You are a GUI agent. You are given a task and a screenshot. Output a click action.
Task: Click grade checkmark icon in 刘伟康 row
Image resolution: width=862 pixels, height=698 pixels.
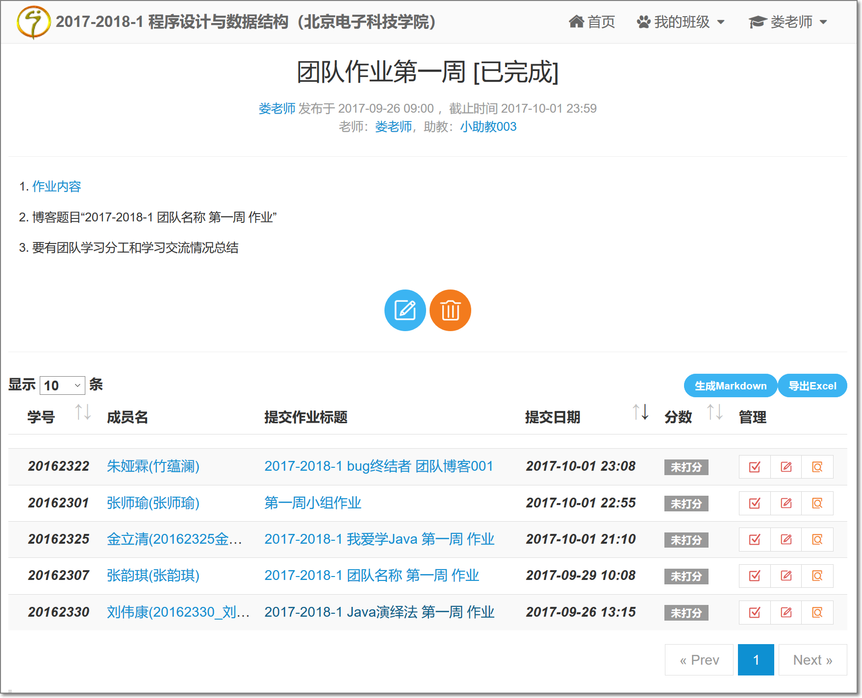click(755, 613)
